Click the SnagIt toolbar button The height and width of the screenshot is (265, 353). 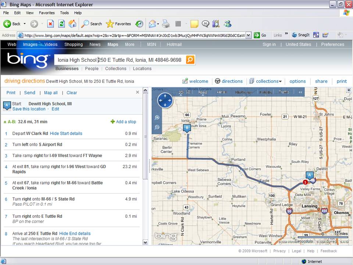tap(301, 35)
